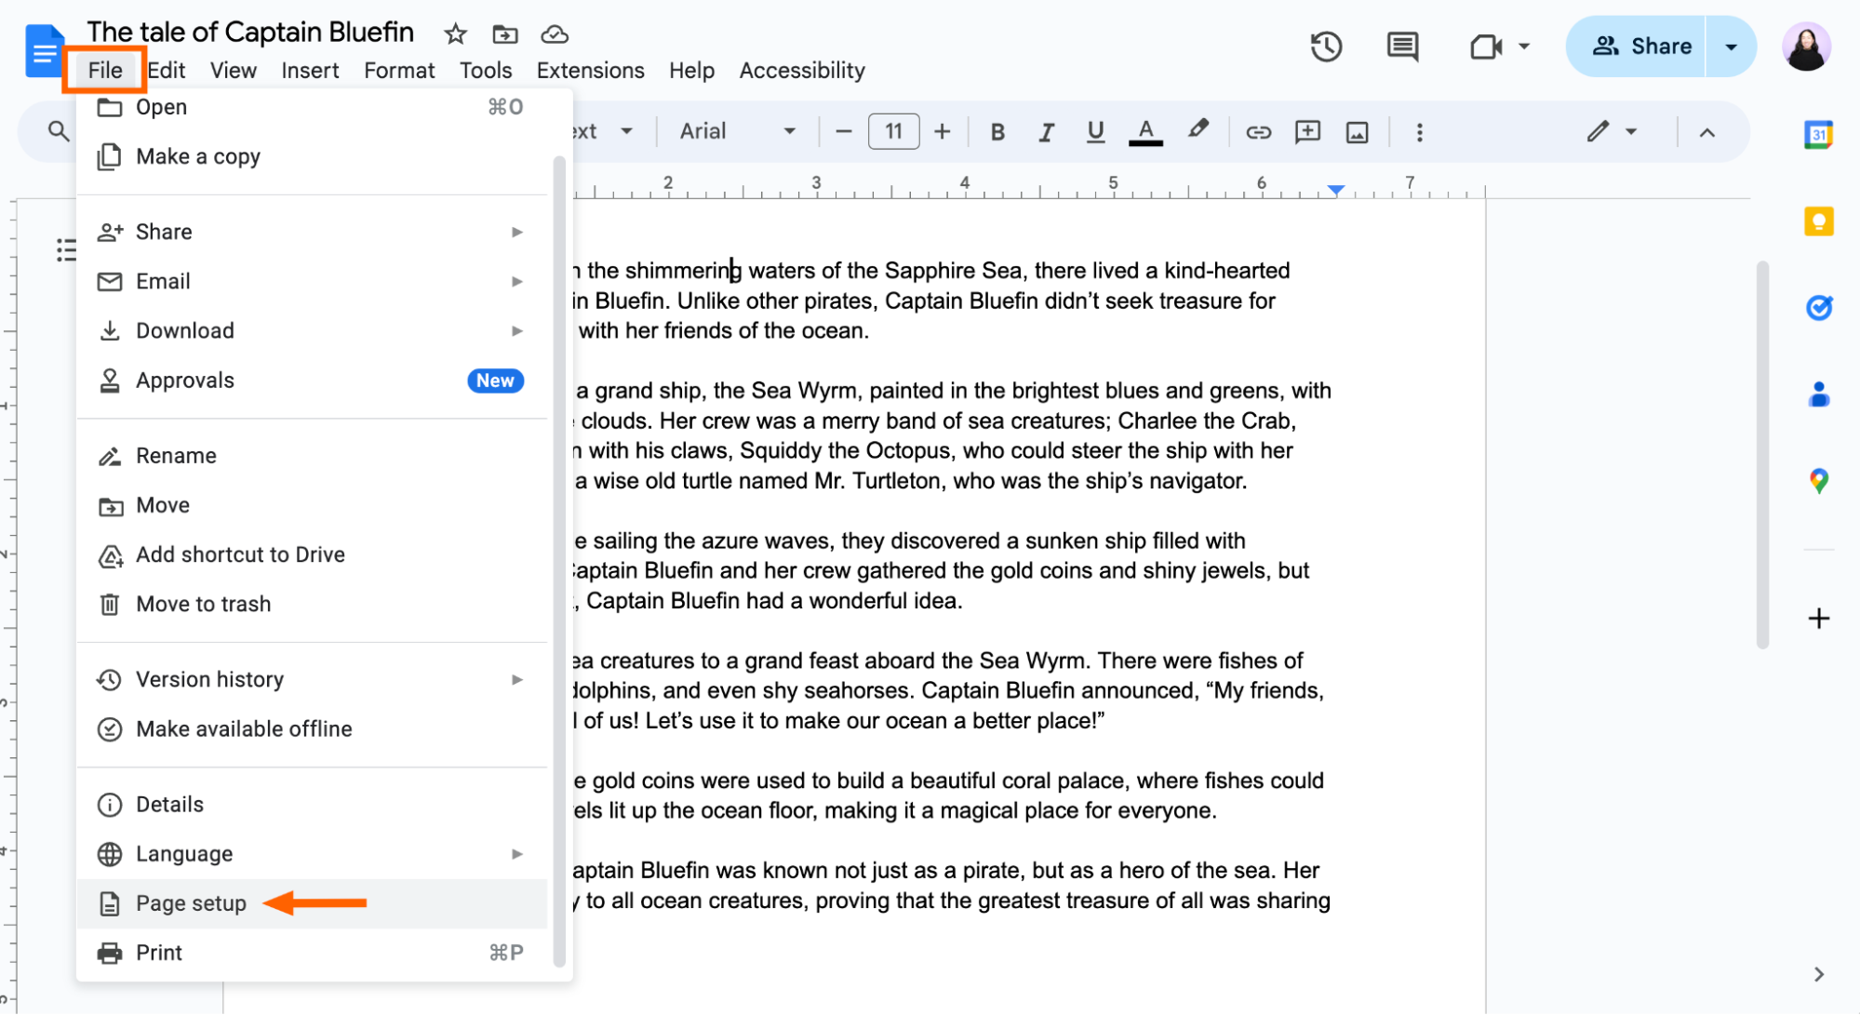Viewport: 1860px width, 1015px height.
Task: Choose Make a copy
Action: [x=198, y=156]
